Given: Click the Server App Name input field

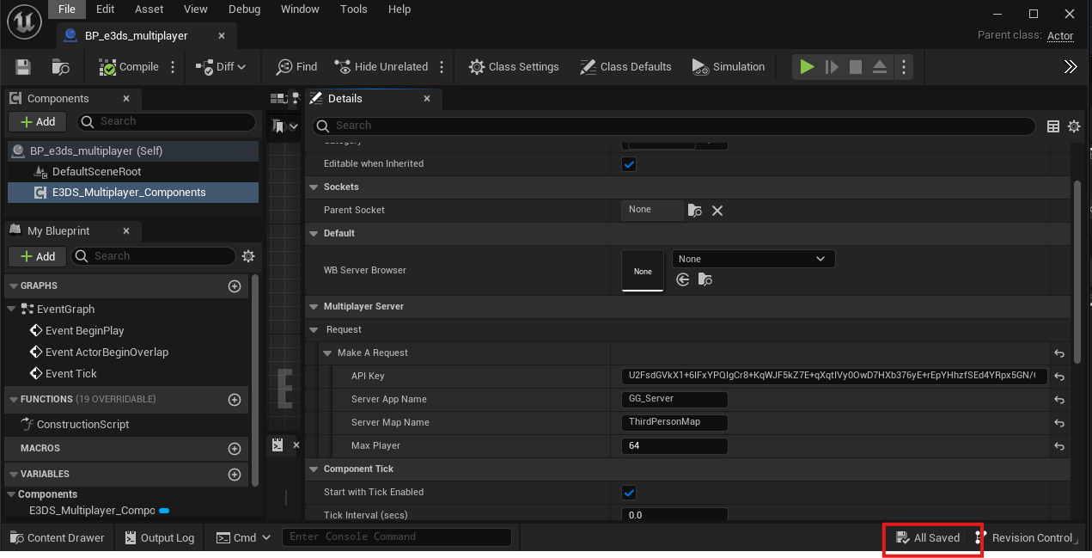Looking at the screenshot, I should click(674, 400).
